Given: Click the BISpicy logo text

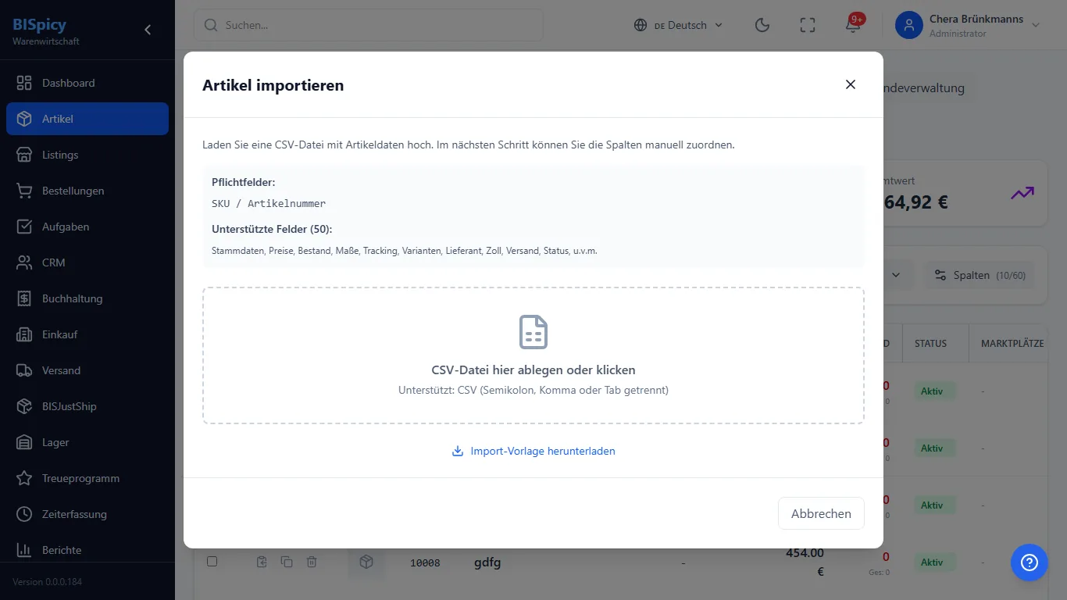Looking at the screenshot, I should (x=39, y=24).
